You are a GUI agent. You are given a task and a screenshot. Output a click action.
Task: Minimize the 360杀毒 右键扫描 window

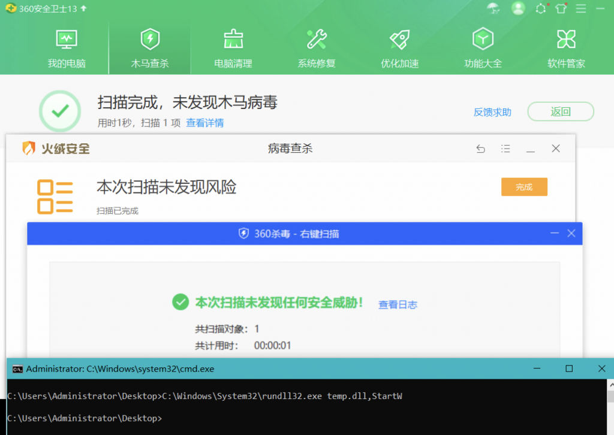coord(555,233)
